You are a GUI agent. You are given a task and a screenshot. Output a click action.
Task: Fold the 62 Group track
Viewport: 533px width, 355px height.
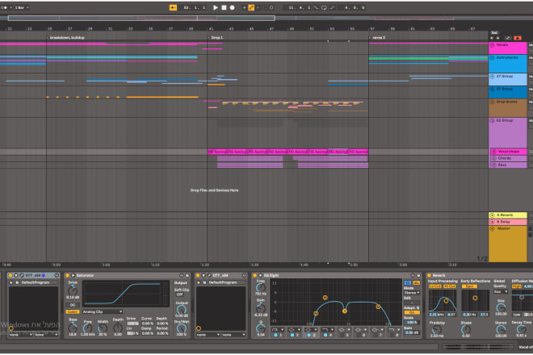pyautogui.click(x=492, y=120)
